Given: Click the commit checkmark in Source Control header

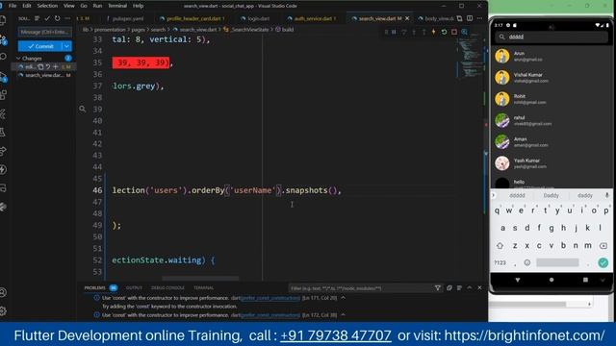Looking at the screenshot, I should tap(47, 18).
